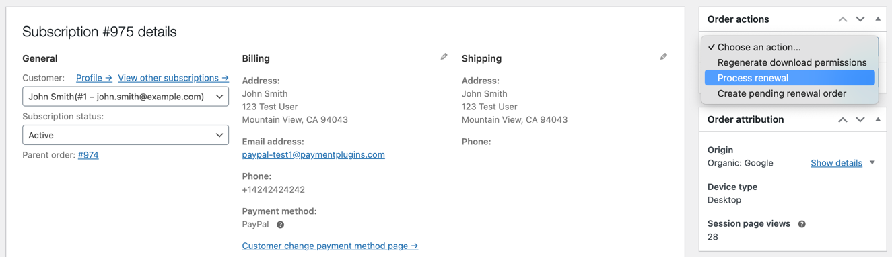
Task: Open the Subscription status dropdown
Action: click(125, 135)
